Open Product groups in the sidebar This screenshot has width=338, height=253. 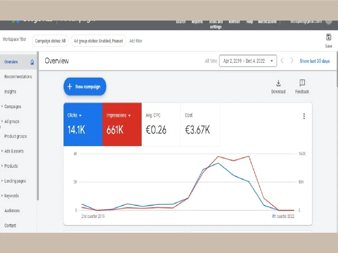point(16,136)
